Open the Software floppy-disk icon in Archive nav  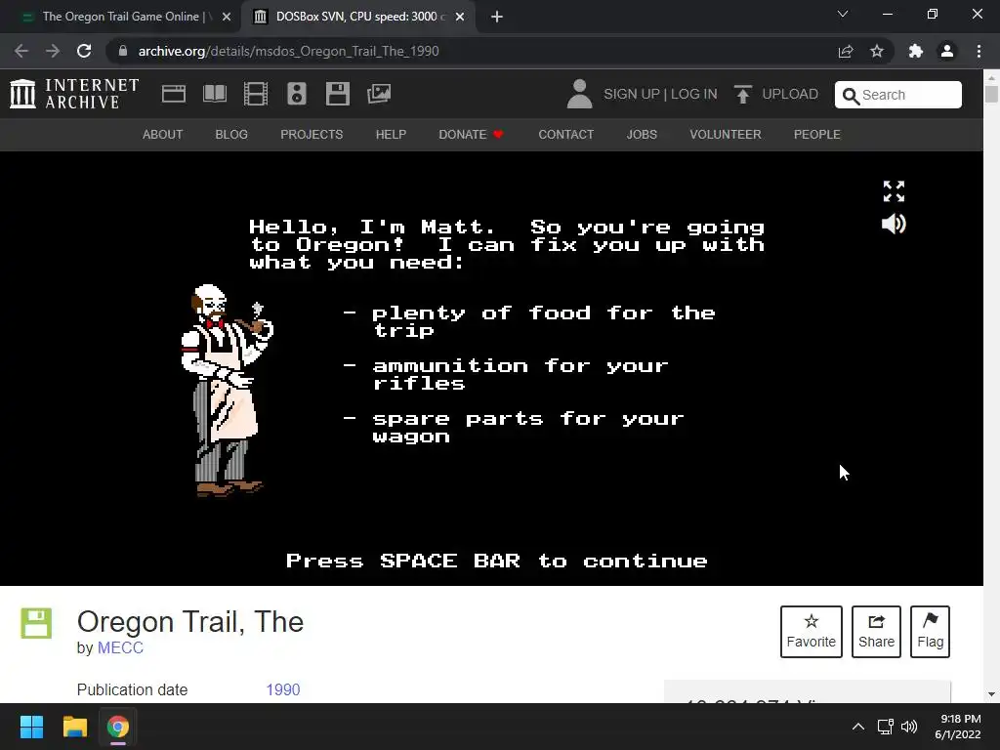click(337, 94)
